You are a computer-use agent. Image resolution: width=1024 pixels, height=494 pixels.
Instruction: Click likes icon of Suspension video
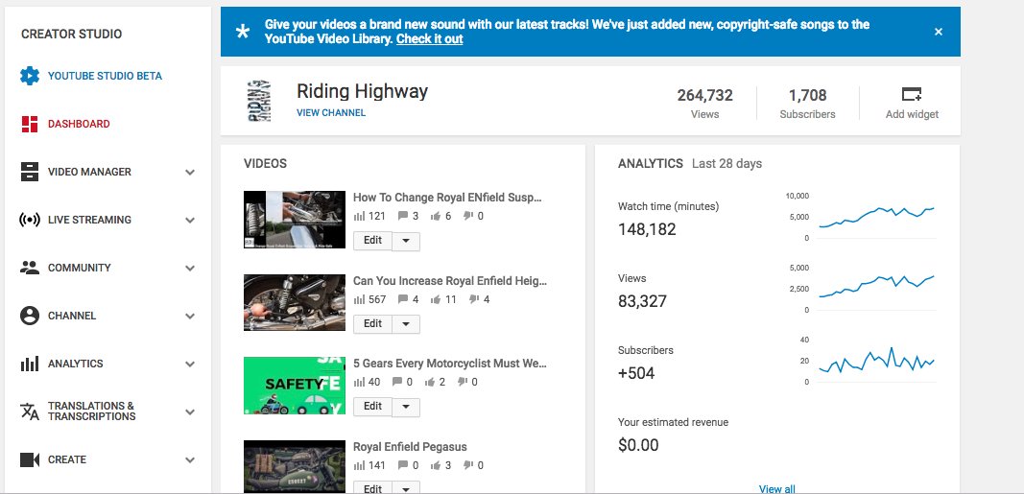[x=436, y=216]
